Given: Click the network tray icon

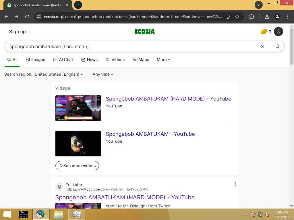Looking at the screenshot, I should point(260,215).
